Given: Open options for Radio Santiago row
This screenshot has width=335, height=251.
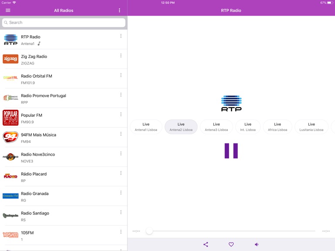Looking at the screenshot, I should click(121, 212).
